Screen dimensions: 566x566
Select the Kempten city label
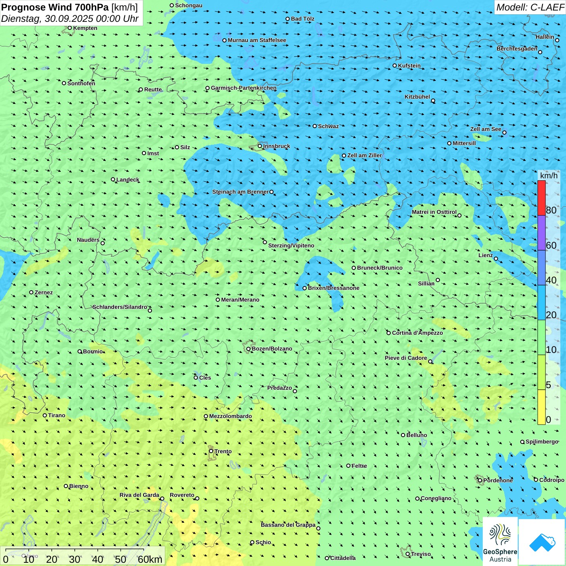click(x=85, y=28)
